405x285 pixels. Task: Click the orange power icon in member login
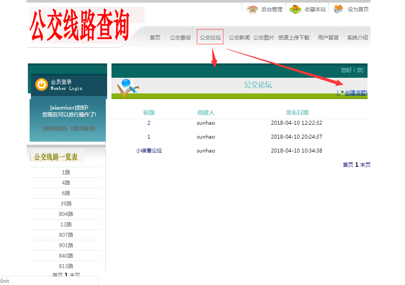41,85
